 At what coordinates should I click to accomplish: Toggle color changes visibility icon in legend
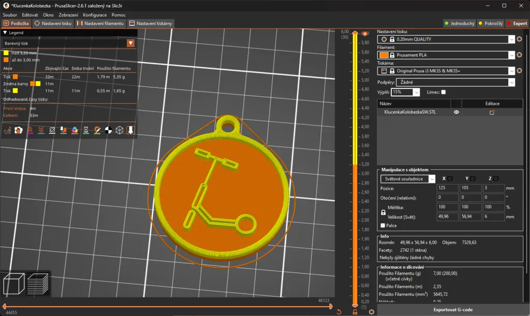click(75, 130)
